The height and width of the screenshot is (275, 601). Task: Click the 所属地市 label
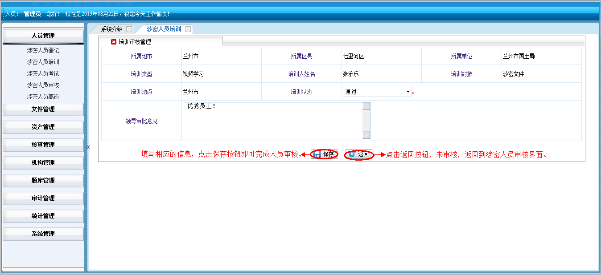tap(141, 57)
